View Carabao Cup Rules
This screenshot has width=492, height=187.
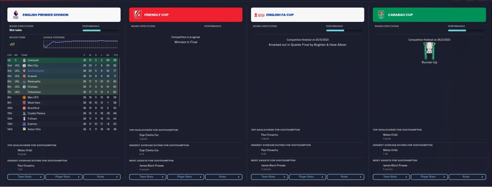point(467,177)
